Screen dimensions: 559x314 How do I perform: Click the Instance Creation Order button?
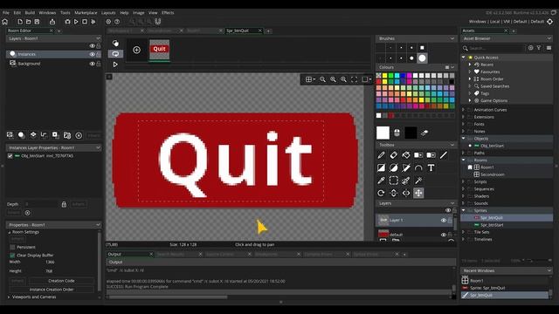pos(52,290)
